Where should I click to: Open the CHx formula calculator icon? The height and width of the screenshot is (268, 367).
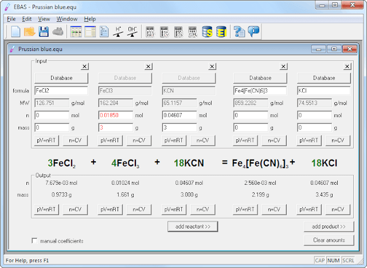[193, 32]
